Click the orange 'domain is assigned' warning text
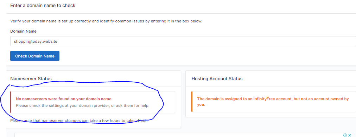Image resolution: width=356 pixels, height=137 pixels. 273,102
